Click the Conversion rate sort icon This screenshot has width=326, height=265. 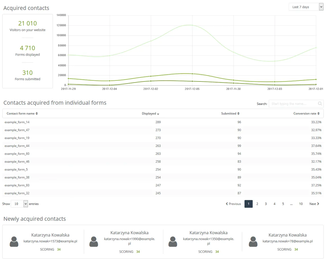click(318, 114)
